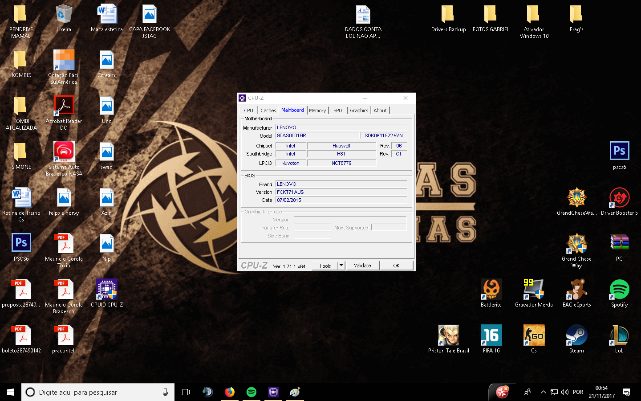Screen dimensions: 641x401
Task: Click the OK button in CPU-Z
Action: click(396, 266)
